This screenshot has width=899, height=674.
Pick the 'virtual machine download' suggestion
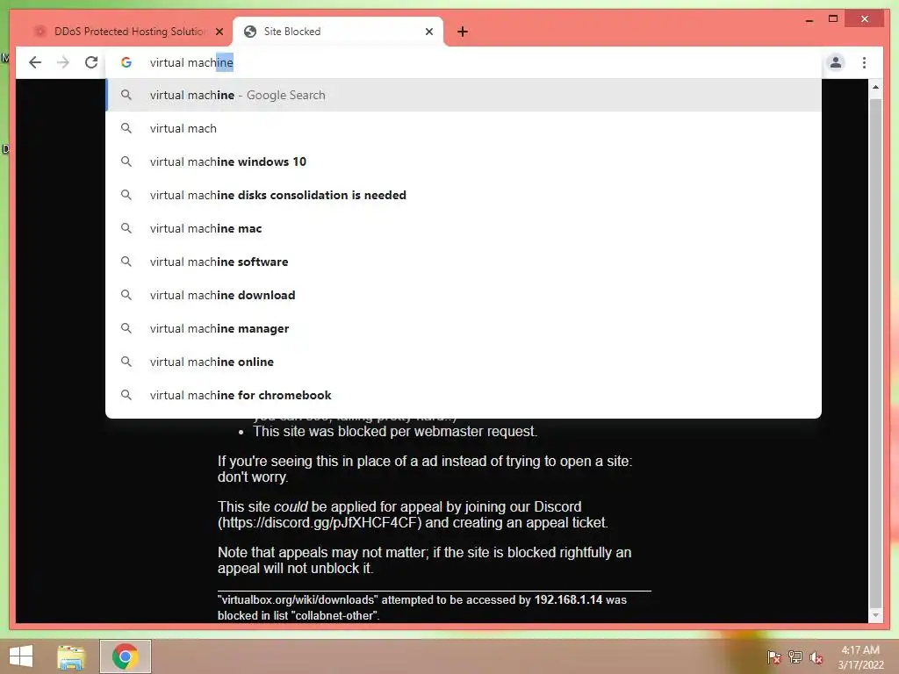[464, 295]
